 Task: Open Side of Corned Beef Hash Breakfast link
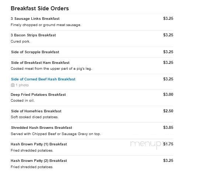43,79
